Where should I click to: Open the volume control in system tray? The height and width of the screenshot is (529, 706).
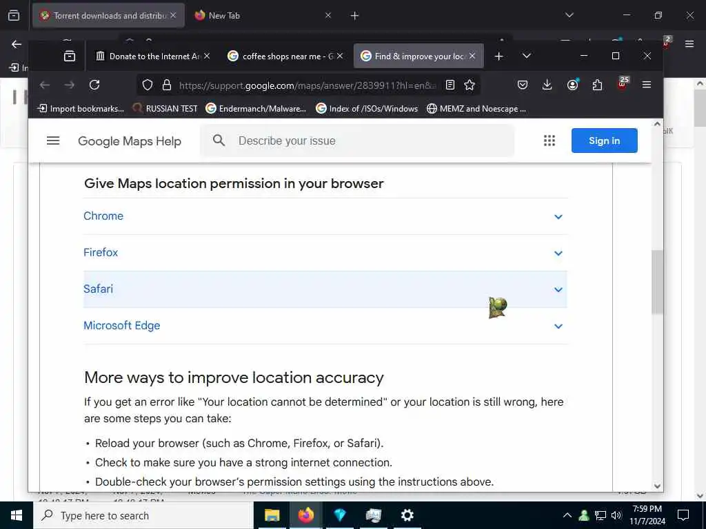coord(616,515)
